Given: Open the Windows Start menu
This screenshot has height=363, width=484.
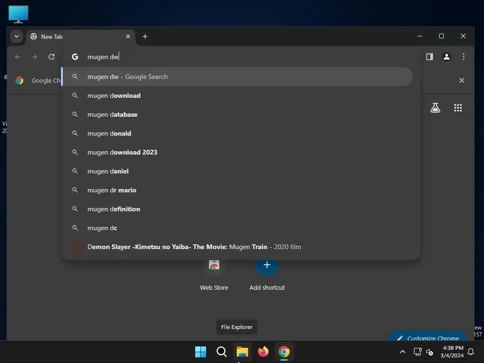Looking at the screenshot, I should pyautogui.click(x=200, y=352).
